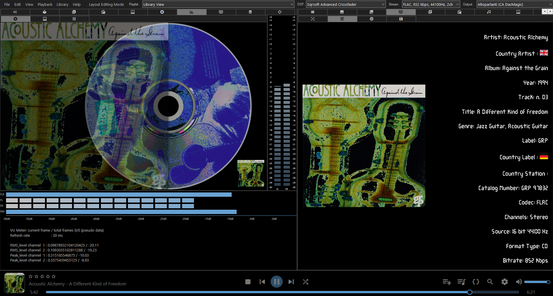Select the grid view sub-tab
553x296 pixels.
click(74, 19)
